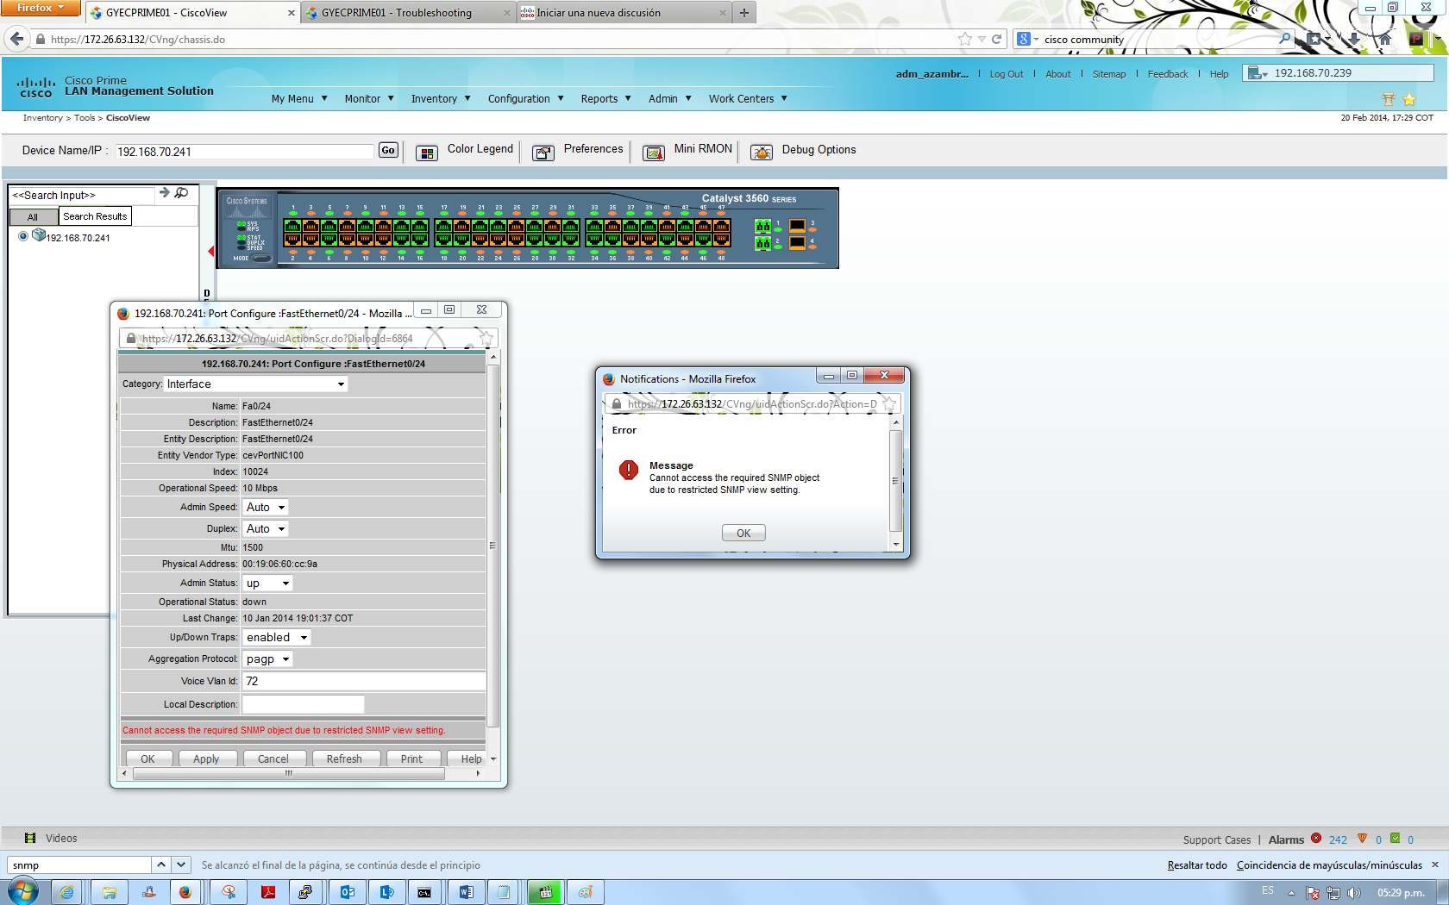
Task: Click the Windows Start button
Action: click(x=22, y=891)
